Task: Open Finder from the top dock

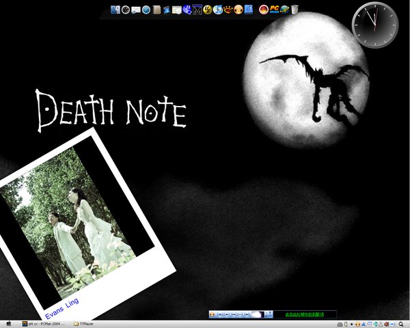Action: 114,10
